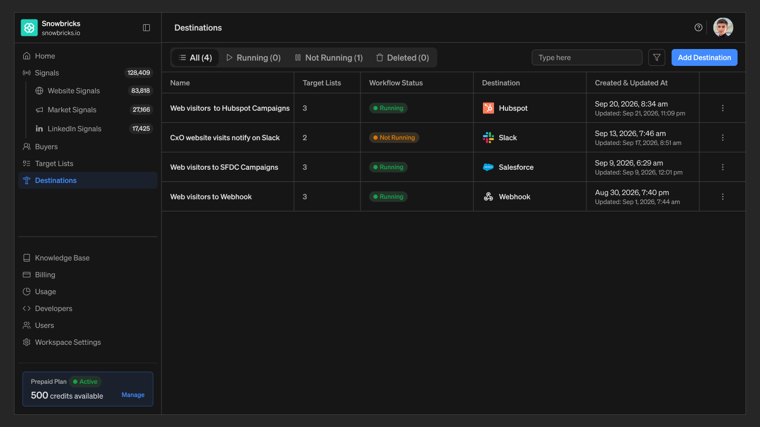Click the Workflow Status column header

(x=396, y=83)
